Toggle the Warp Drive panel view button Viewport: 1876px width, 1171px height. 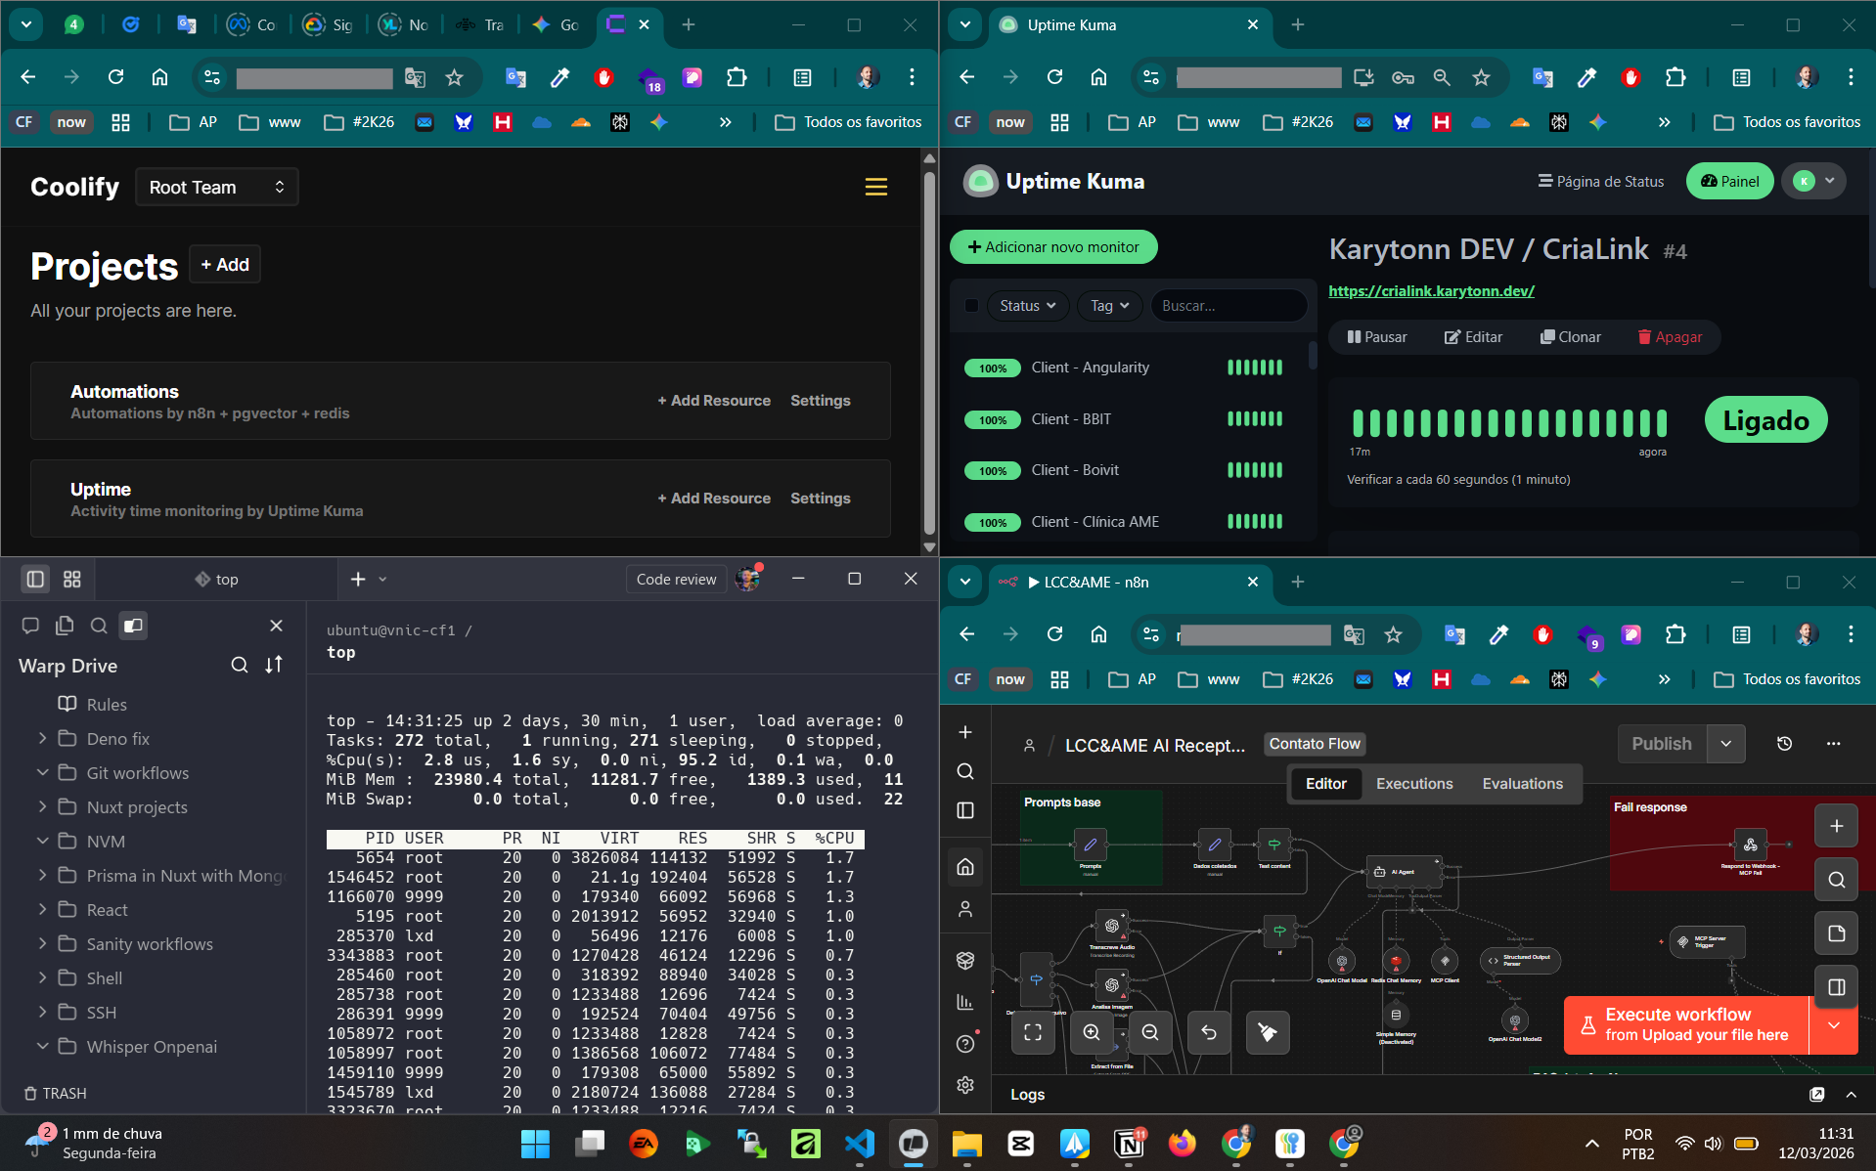tap(133, 626)
